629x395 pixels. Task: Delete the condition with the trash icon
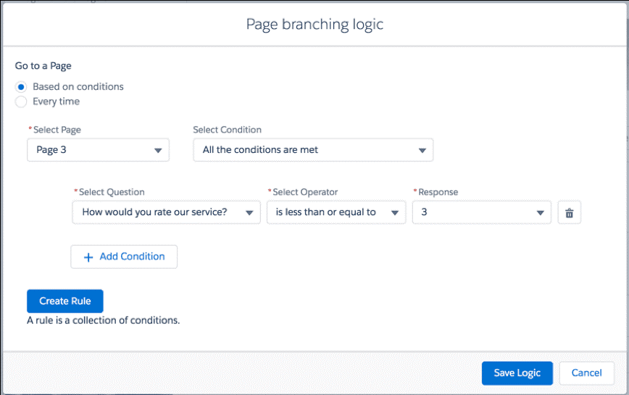569,213
